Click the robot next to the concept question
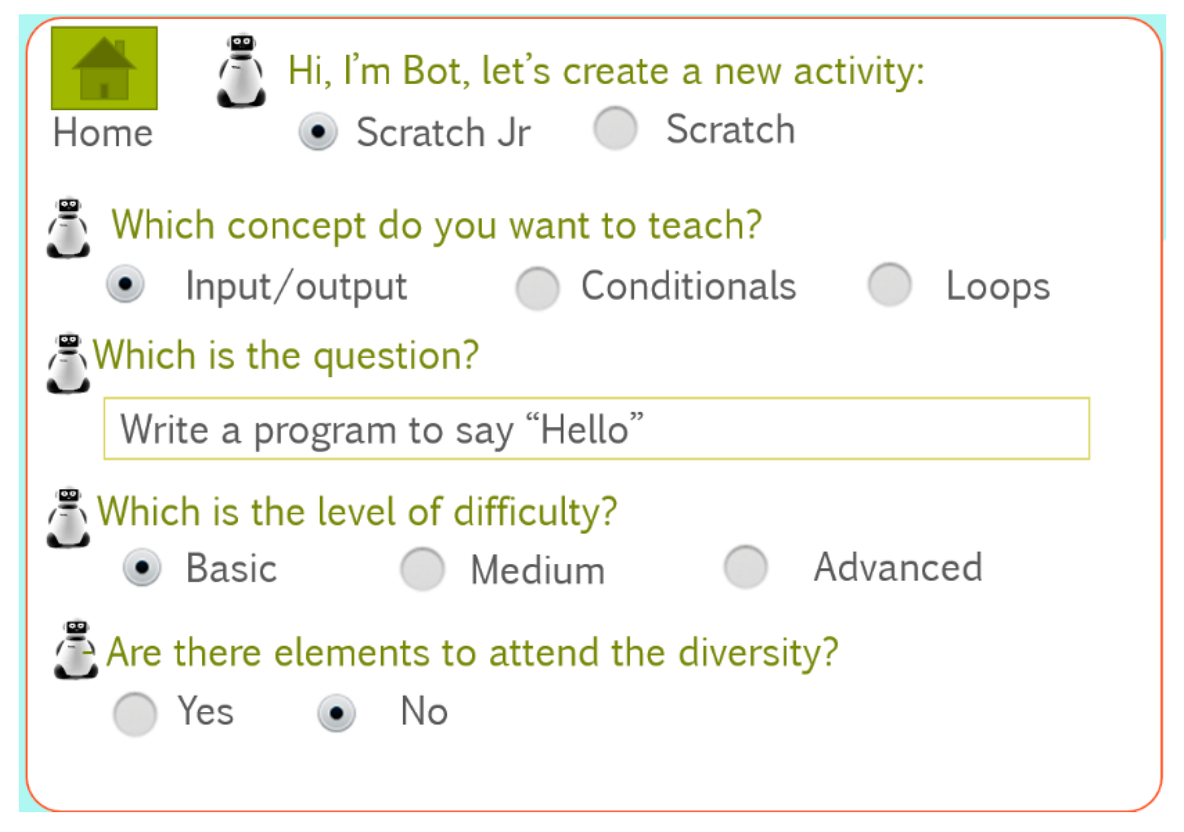This screenshot has height=832, width=1184. 68,228
